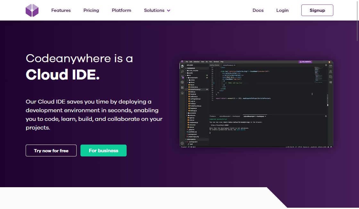
Task: Open the Help menu in IDE preview
Action: (222, 62)
